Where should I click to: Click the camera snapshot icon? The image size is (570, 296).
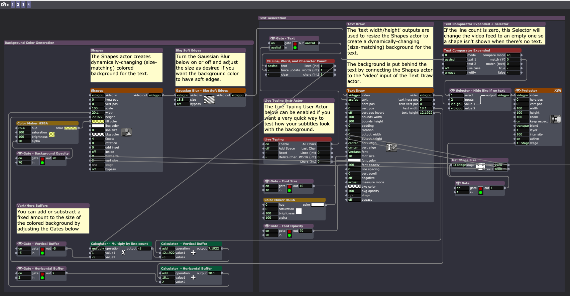pyautogui.click(x=4, y=4)
